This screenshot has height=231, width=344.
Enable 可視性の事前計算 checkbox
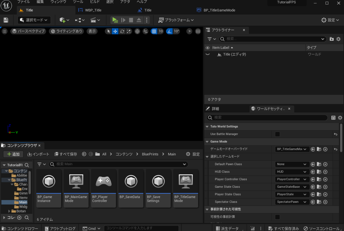[277, 217]
